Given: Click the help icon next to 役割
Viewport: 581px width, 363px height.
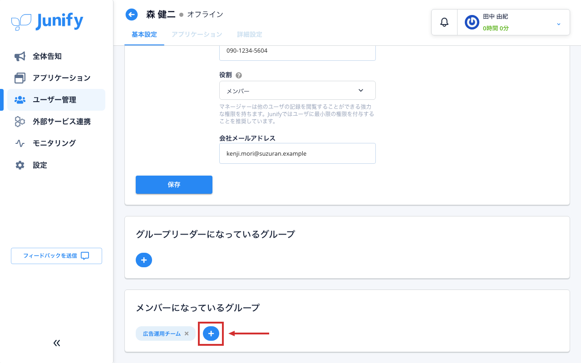Looking at the screenshot, I should tap(239, 75).
